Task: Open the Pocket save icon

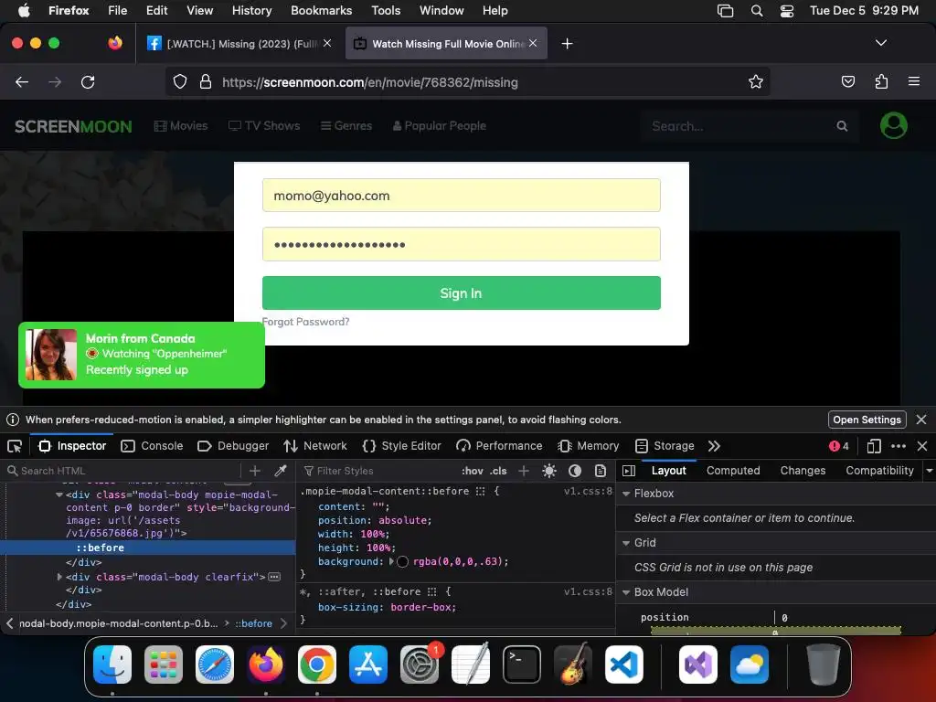Action: pos(847,81)
